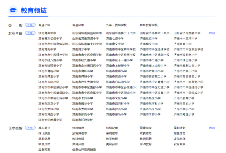Select the 普通初中 category
Viewport: 226px width, 153px height.
78,25
